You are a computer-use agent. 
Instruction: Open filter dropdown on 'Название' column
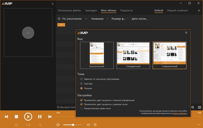107,19
